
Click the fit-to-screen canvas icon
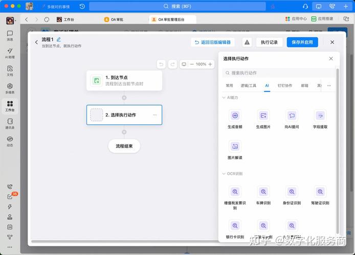point(184,64)
